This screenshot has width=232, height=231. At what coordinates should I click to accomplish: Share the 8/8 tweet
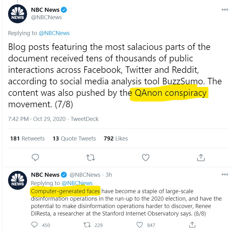coord(192,225)
